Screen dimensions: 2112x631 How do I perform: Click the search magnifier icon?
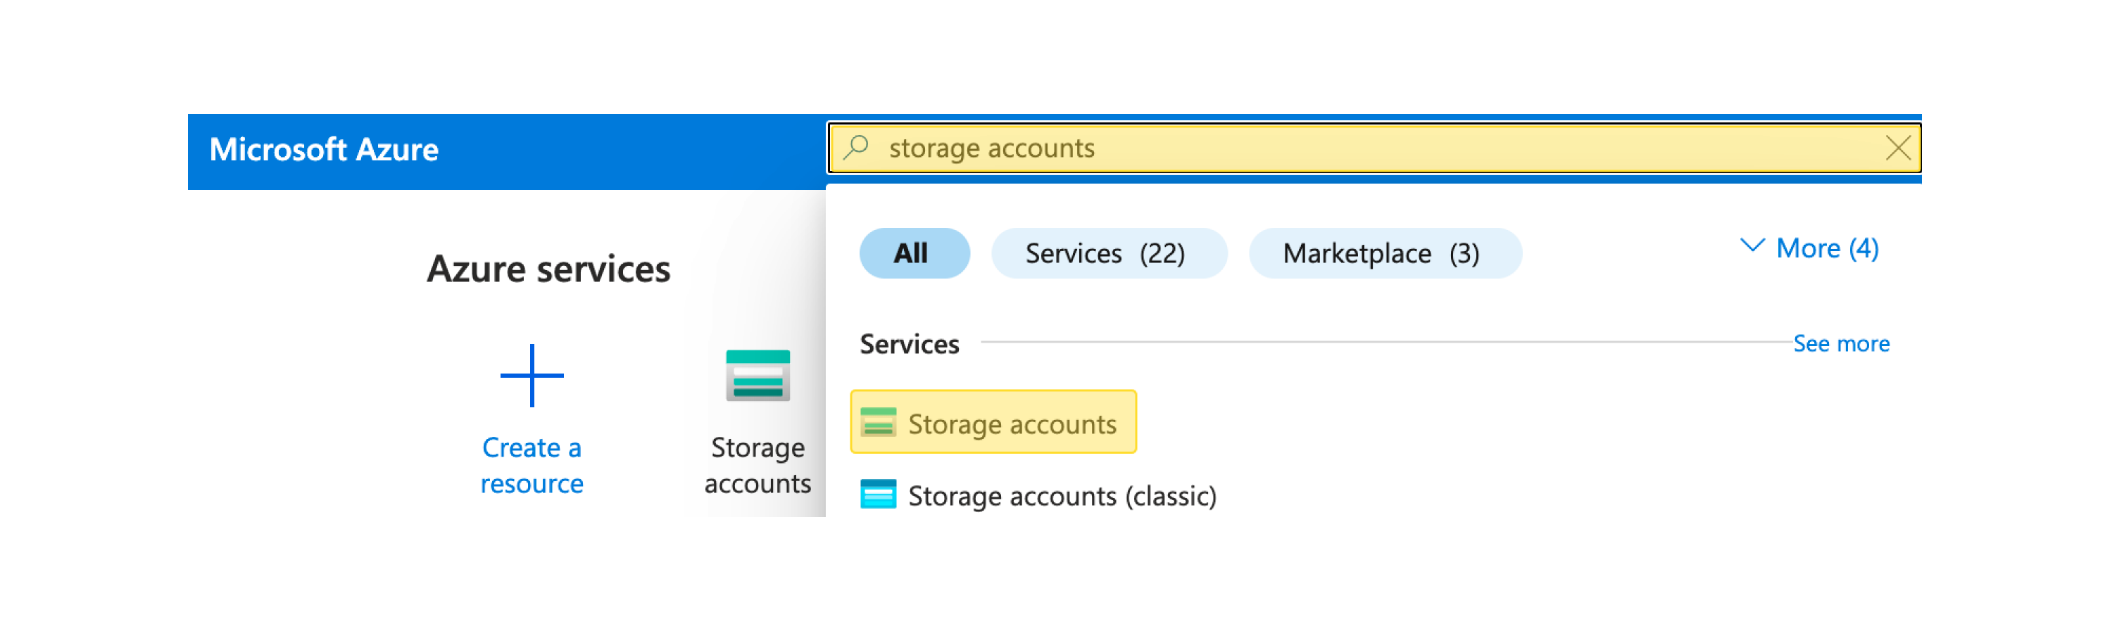(x=856, y=148)
